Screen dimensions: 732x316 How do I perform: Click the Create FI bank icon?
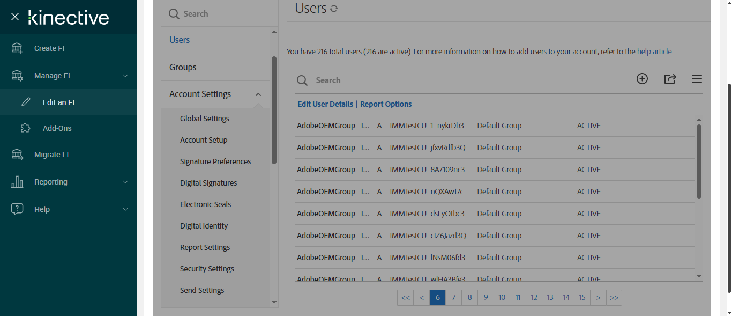(17, 48)
